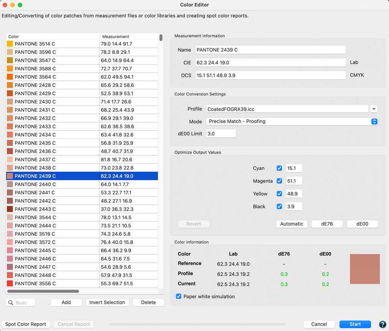Image resolution: width=389 pixels, height=331 pixels.
Task: Select the PANTONE 3547 C row
Action: pyautogui.click(x=82, y=60)
